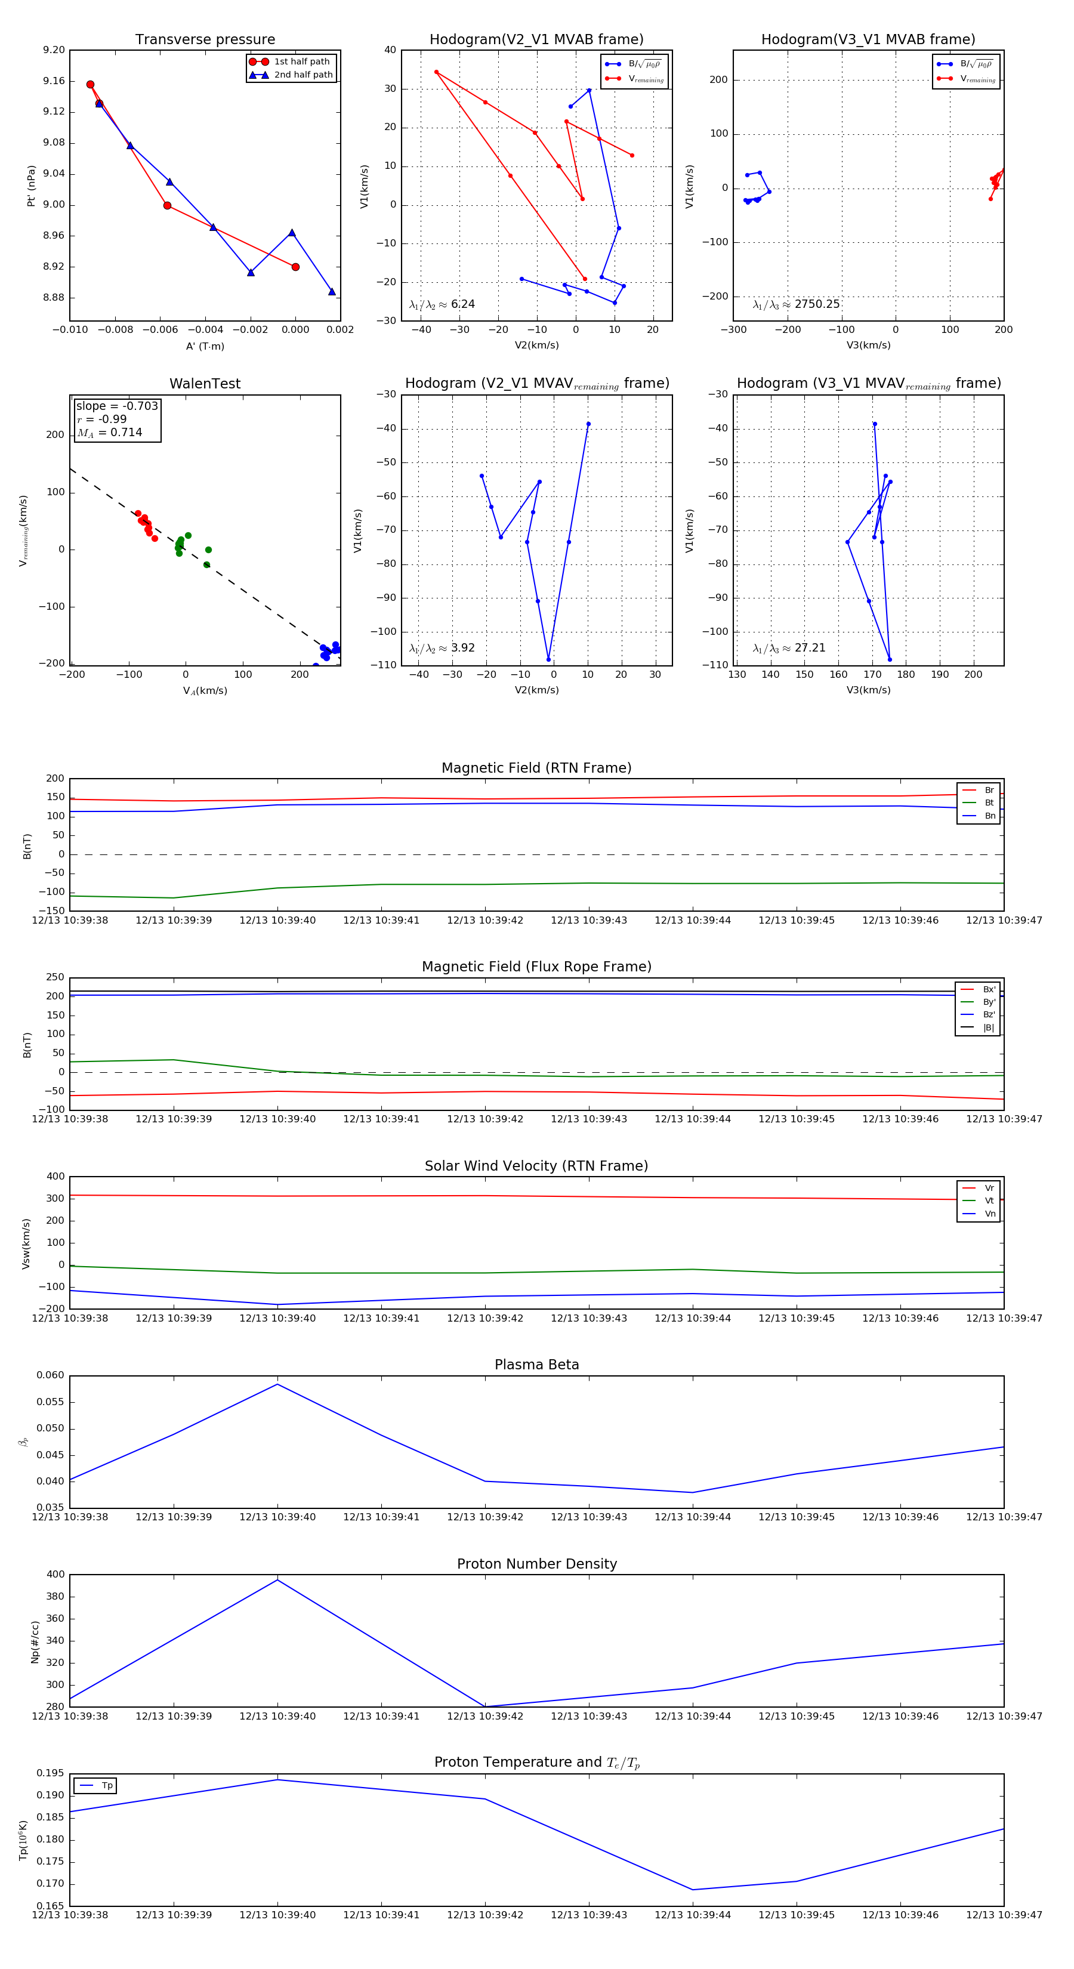1074x1969 pixels.
Task: Click the Proton Temperature minimum at 10:39:44
Action: point(693,1890)
